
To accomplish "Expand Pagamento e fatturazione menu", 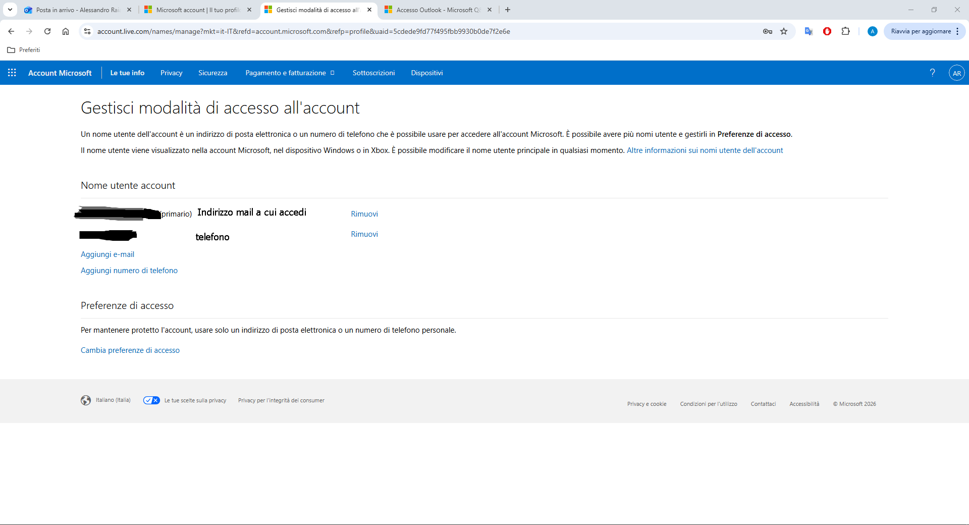I will [x=290, y=73].
